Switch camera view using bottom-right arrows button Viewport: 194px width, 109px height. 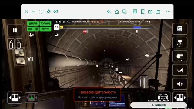[180, 97]
